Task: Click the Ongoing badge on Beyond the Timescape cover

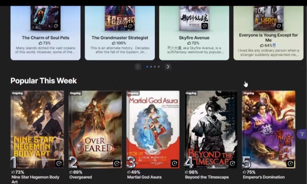Action: pyautogui.click(x=191, y=93)
